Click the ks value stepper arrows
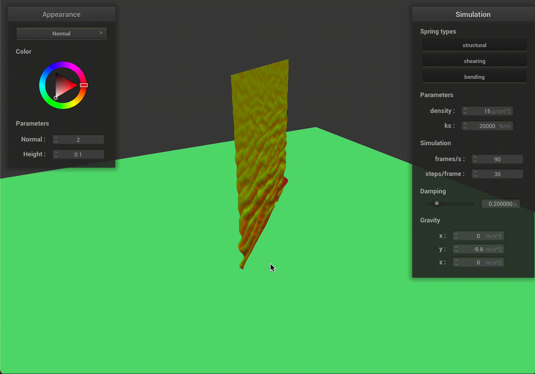Viewport: 535px width, 374px height. pos(465,126)
